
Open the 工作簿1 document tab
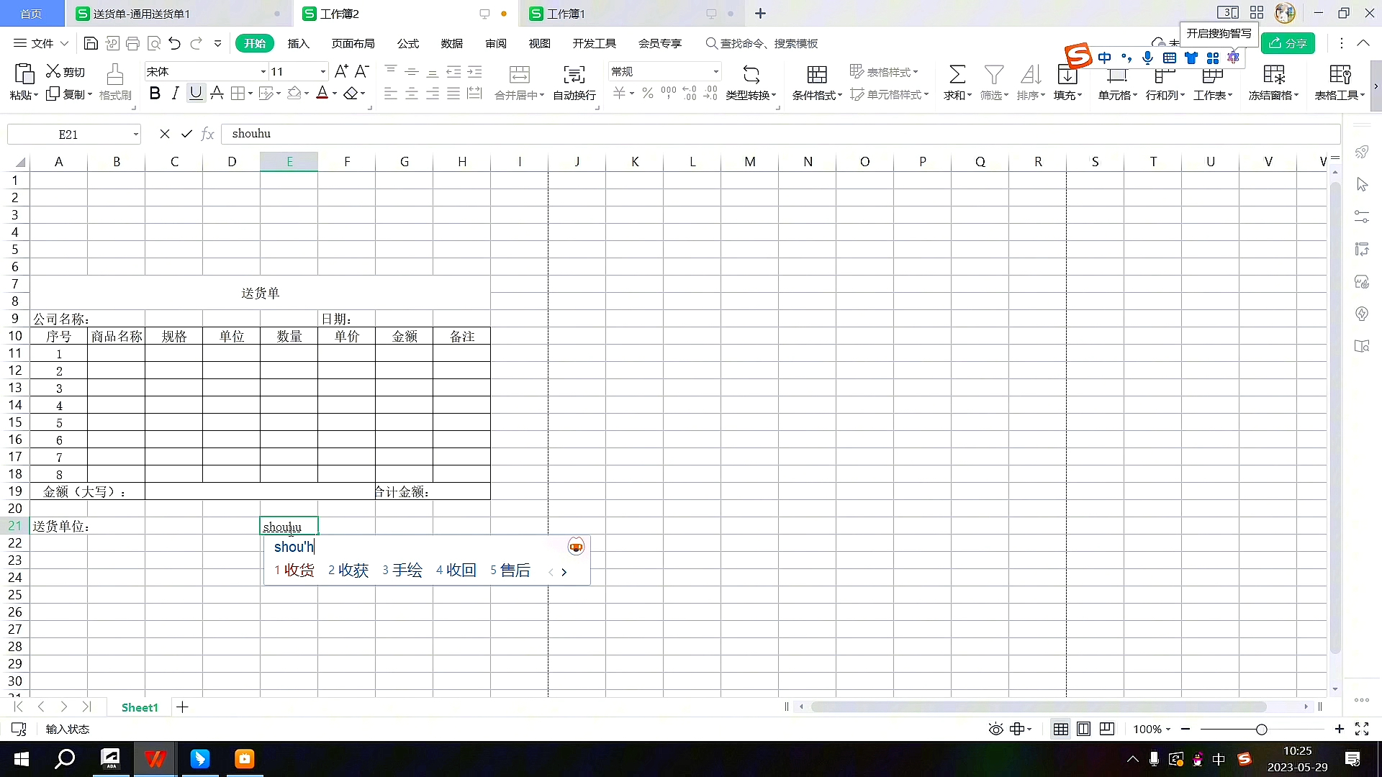[x=566, y=14]
